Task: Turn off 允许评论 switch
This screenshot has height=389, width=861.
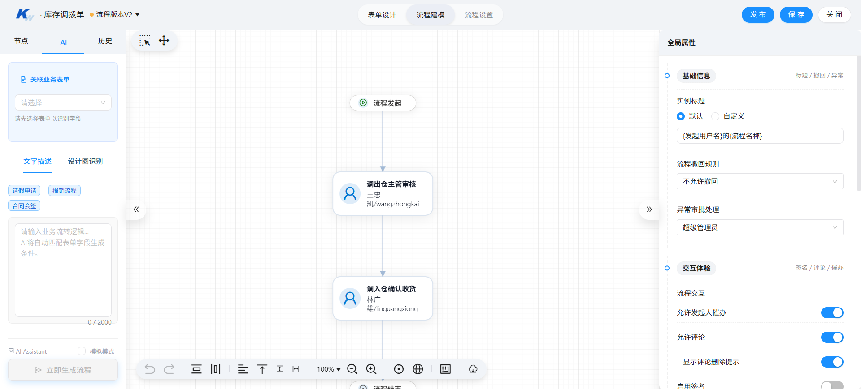Action: 832,338
